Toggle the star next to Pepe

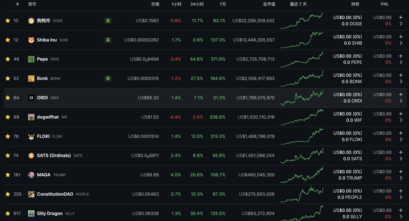[8, 59]
